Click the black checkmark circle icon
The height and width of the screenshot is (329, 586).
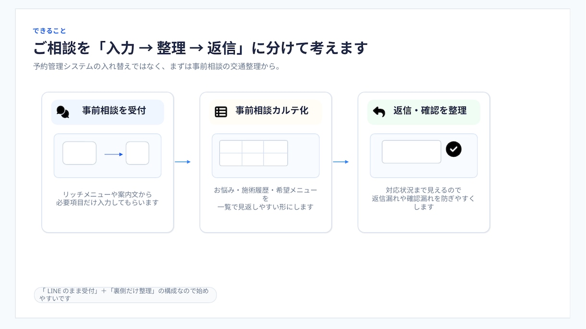(453, 149)
